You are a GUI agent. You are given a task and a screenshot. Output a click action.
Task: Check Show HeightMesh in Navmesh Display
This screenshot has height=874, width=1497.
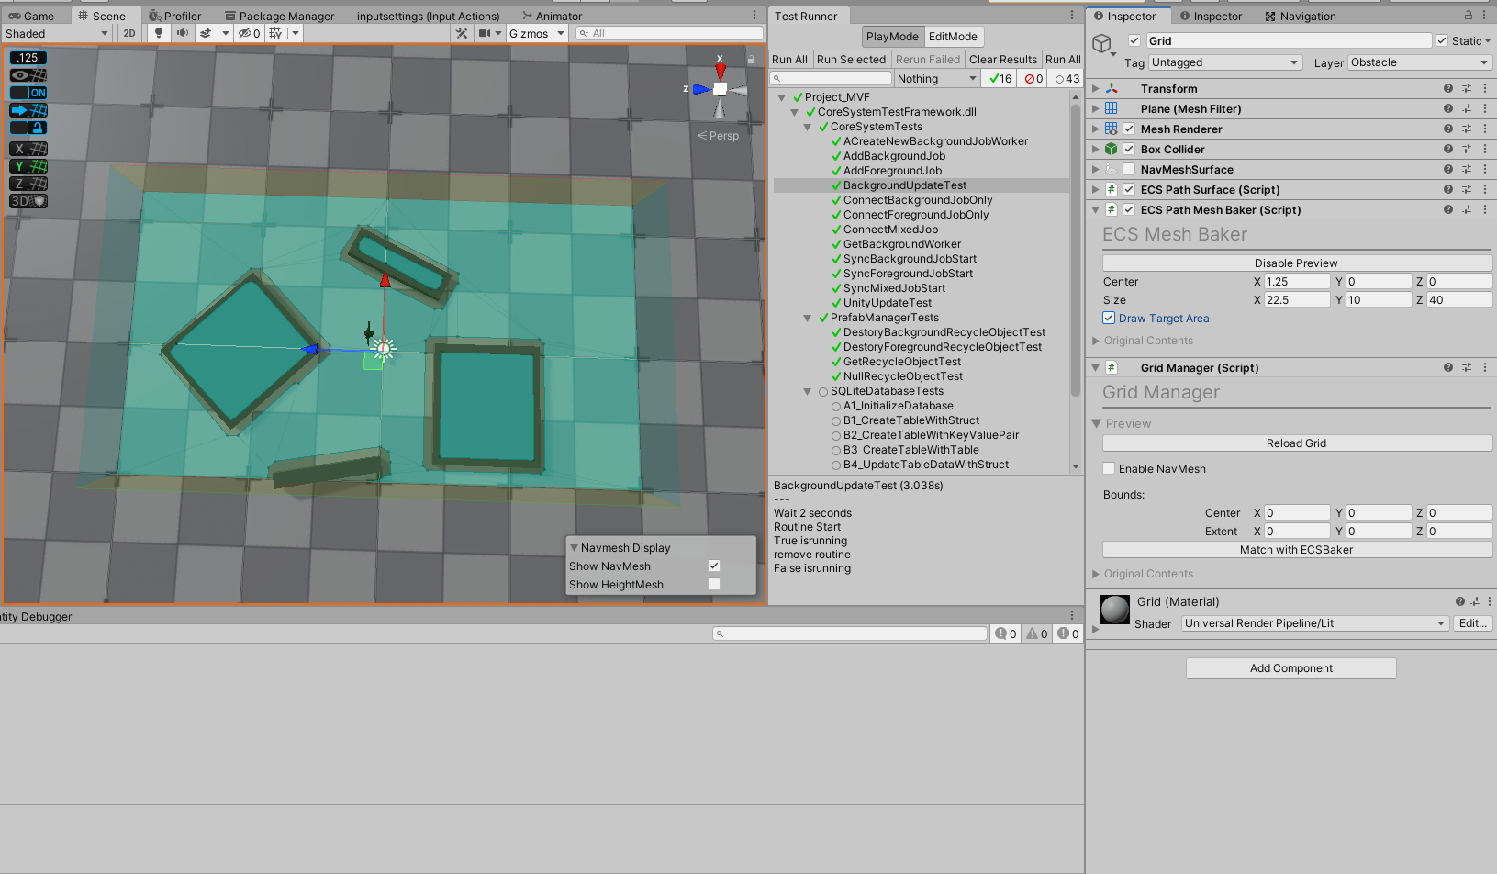coord(714,585)
